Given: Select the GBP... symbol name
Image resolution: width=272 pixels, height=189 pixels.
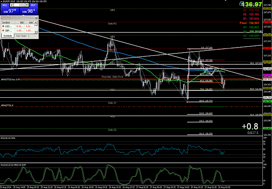Looking at the screenshot, I should 9,31.
